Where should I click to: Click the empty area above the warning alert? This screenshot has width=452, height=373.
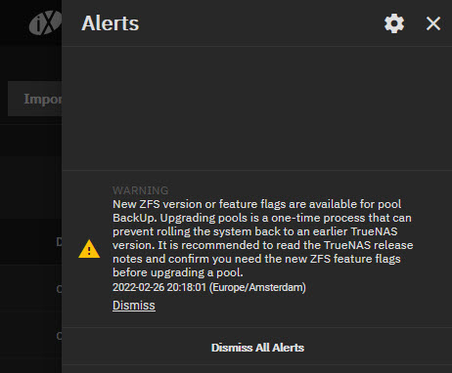pos(257,108)
